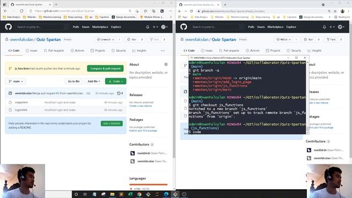Viewport: 352px width, 198px height.
Task: Bookmark page with star in right browser
Action: [x=335, y=11]
